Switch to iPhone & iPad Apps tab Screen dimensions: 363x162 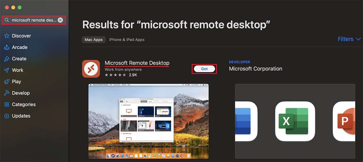(127, 40)
